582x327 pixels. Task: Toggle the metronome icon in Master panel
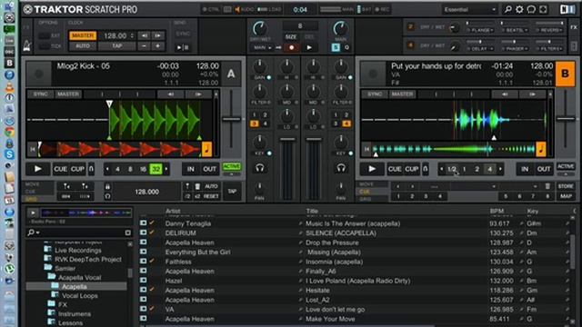[x=27, y=46]
